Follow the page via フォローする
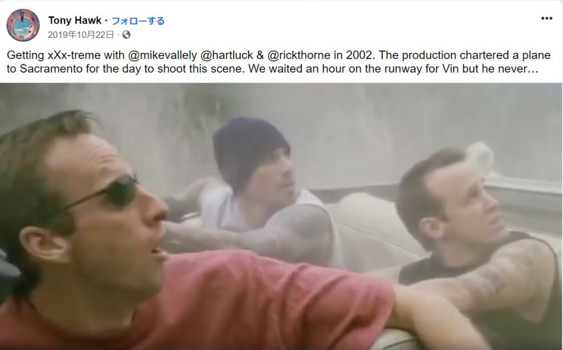This screenshot has width=563, height=350. click(x=138, y=21)
